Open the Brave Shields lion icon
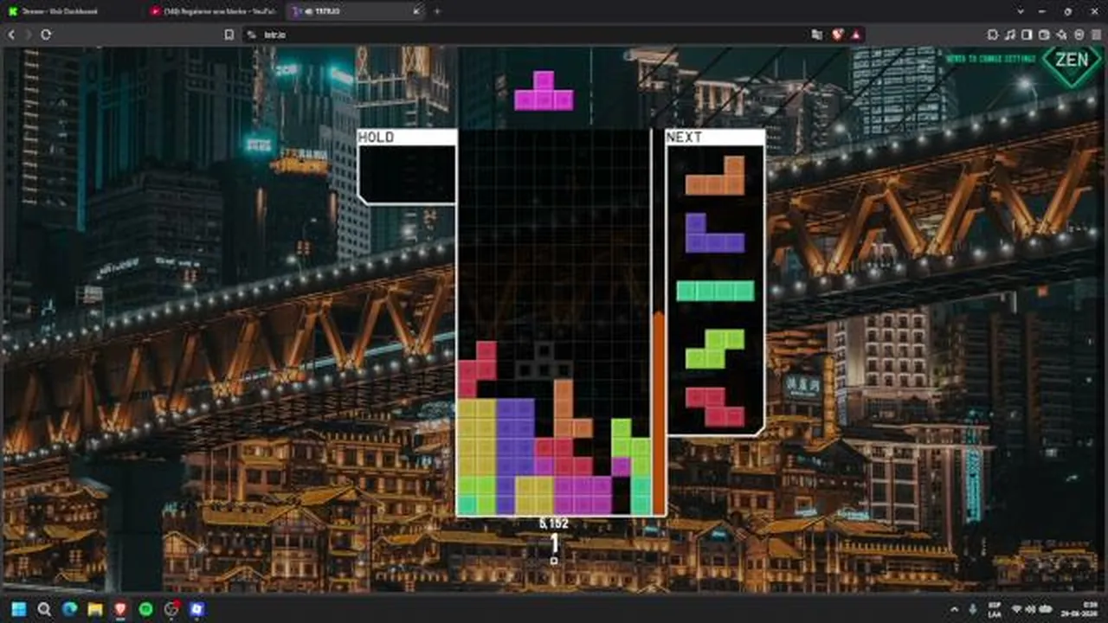This screenshot has height=623, width=1108. click(837, 35)
